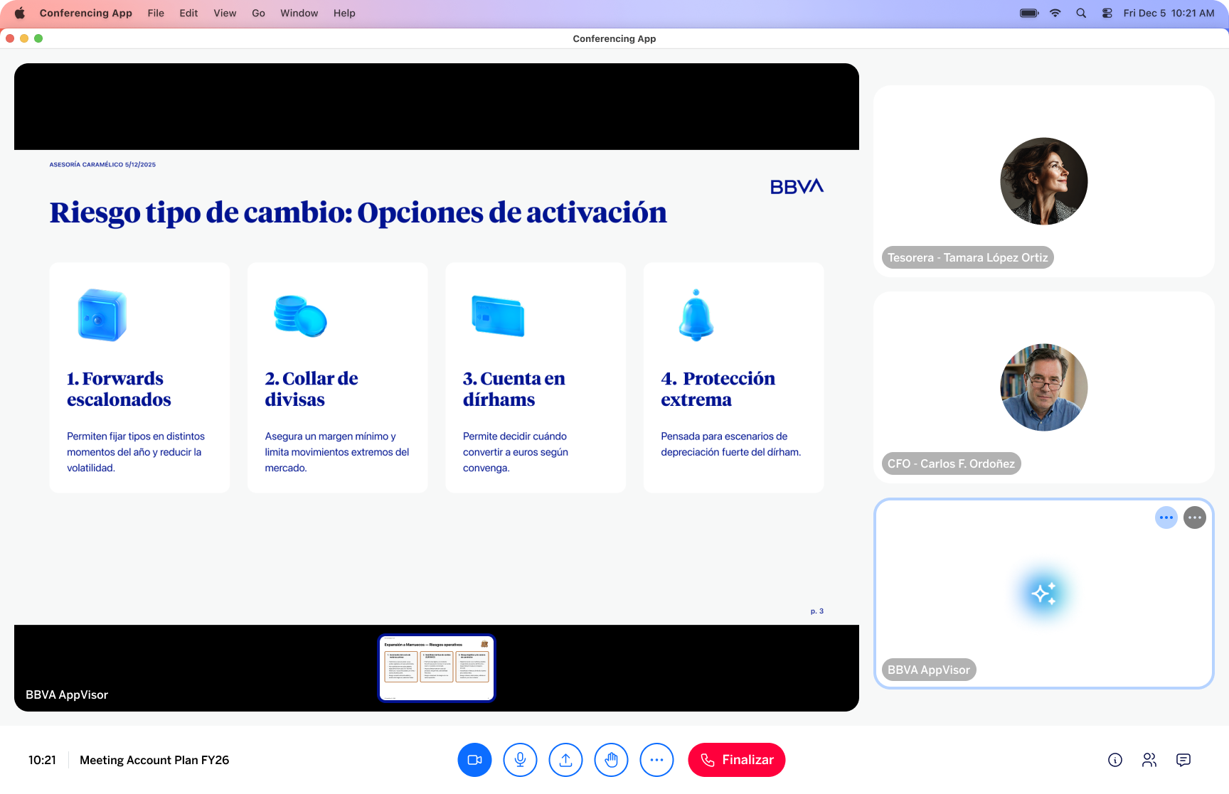Show meeting info
The width and height of the screenshot is (1229, 794).
tap(1115, 760)
